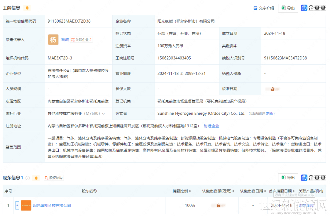Screen dimensions: 330x216
Task: Select company name 阳光氢能（鄂尔多斯市）有限公司
Action: click(x=186, y=21)
